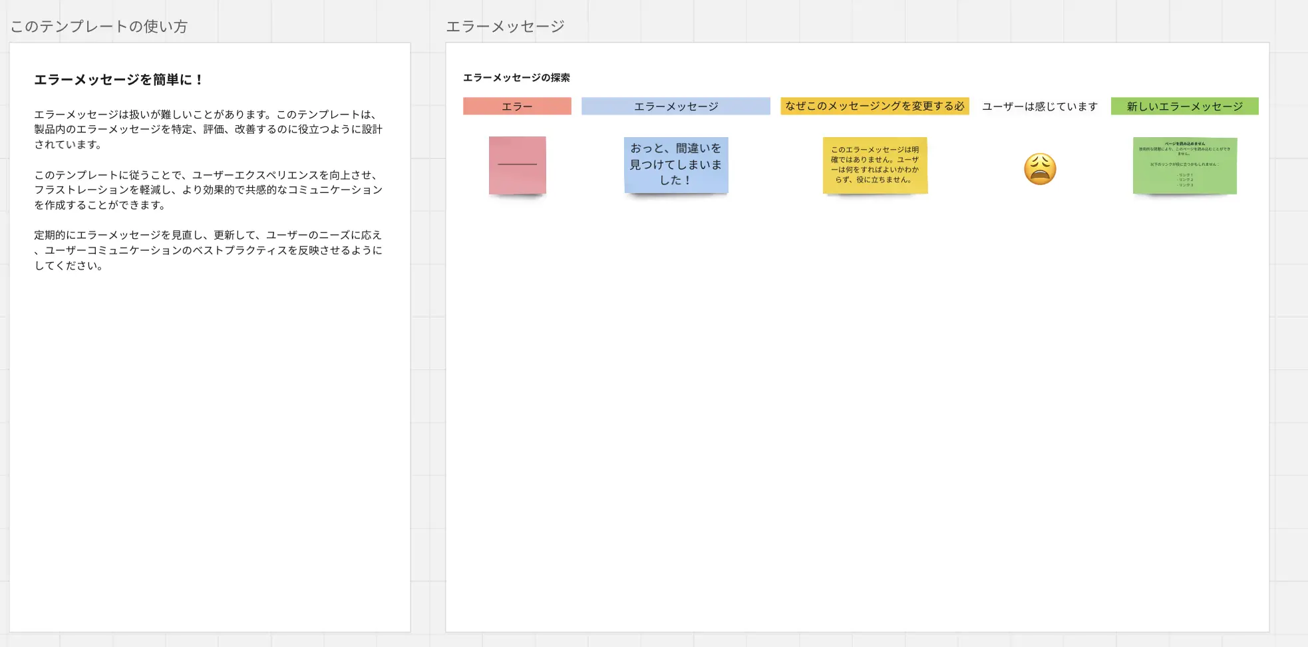The image size is (1308, 647).
Task: Click the paragraph starting 定期的にエラーメッセージを見直し
Action: point(208,250)
